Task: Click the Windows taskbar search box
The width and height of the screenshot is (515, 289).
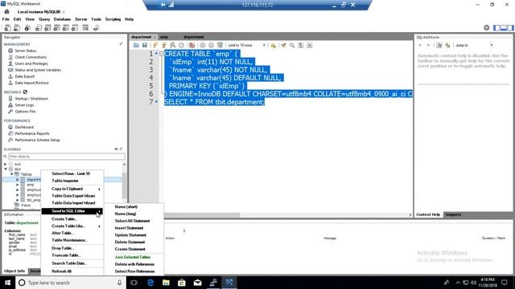Action: click(71, 283)
